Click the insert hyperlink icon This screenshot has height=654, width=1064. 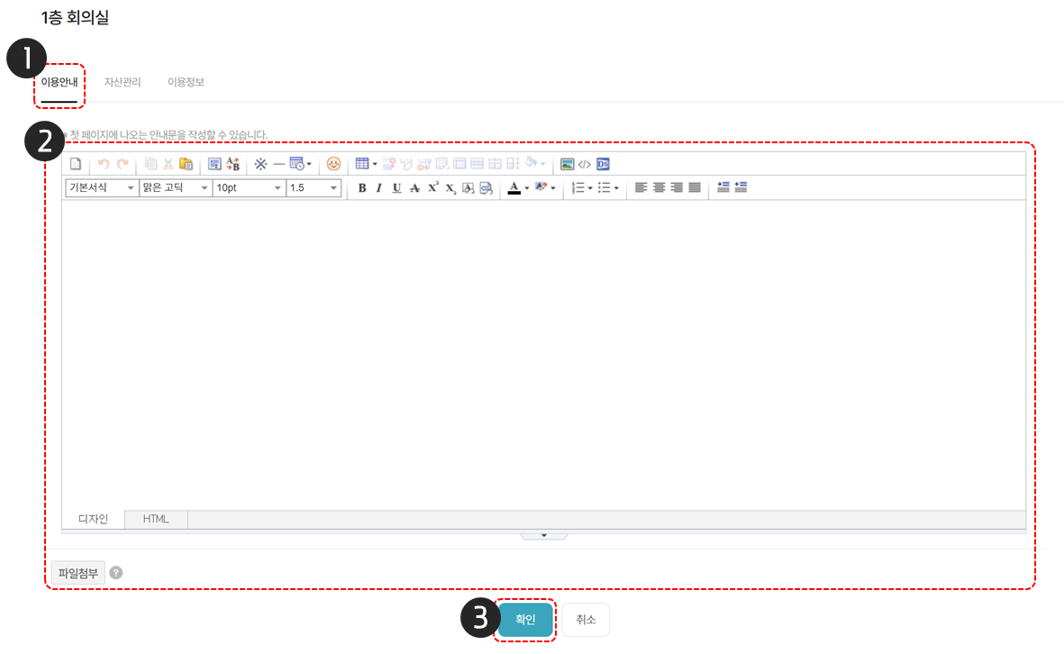point(486,188)
